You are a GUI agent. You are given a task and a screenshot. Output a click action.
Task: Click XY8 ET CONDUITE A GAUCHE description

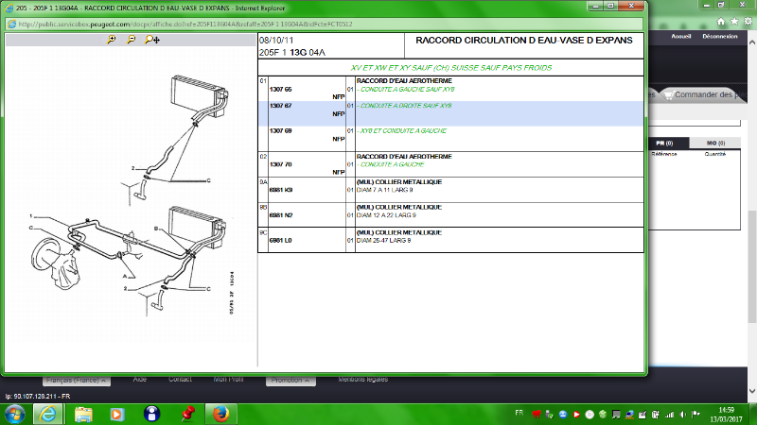[x=402, y=130]
